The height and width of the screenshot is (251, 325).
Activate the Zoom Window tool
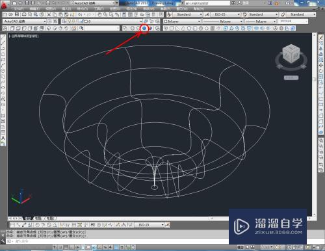click(111, 14)
